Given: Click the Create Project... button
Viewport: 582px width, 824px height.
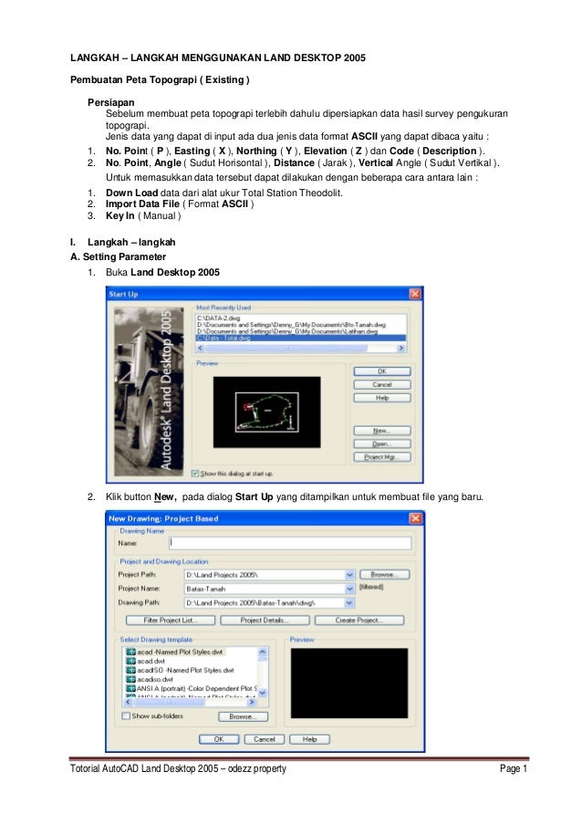Looking at the screenshot, I should pyautogui.click(x=359, y=621).
